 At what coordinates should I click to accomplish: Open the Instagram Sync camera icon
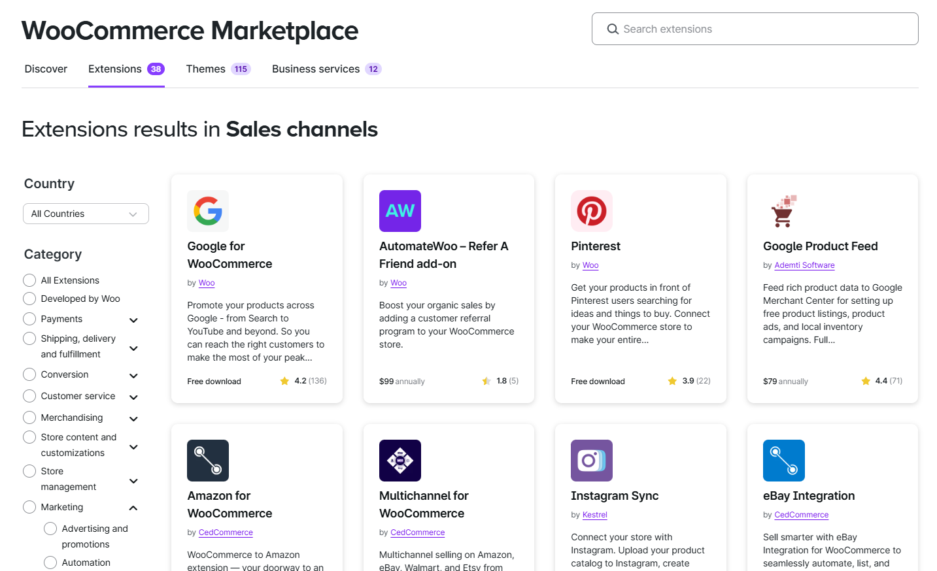pos(591,461)
